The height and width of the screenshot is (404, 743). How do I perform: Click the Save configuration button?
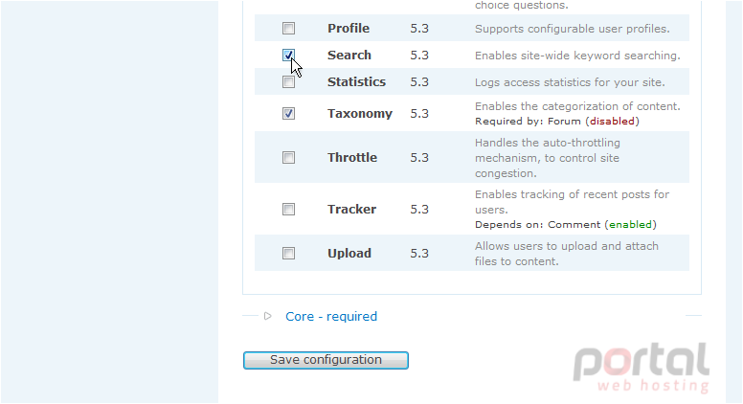(x=326, y=360)
